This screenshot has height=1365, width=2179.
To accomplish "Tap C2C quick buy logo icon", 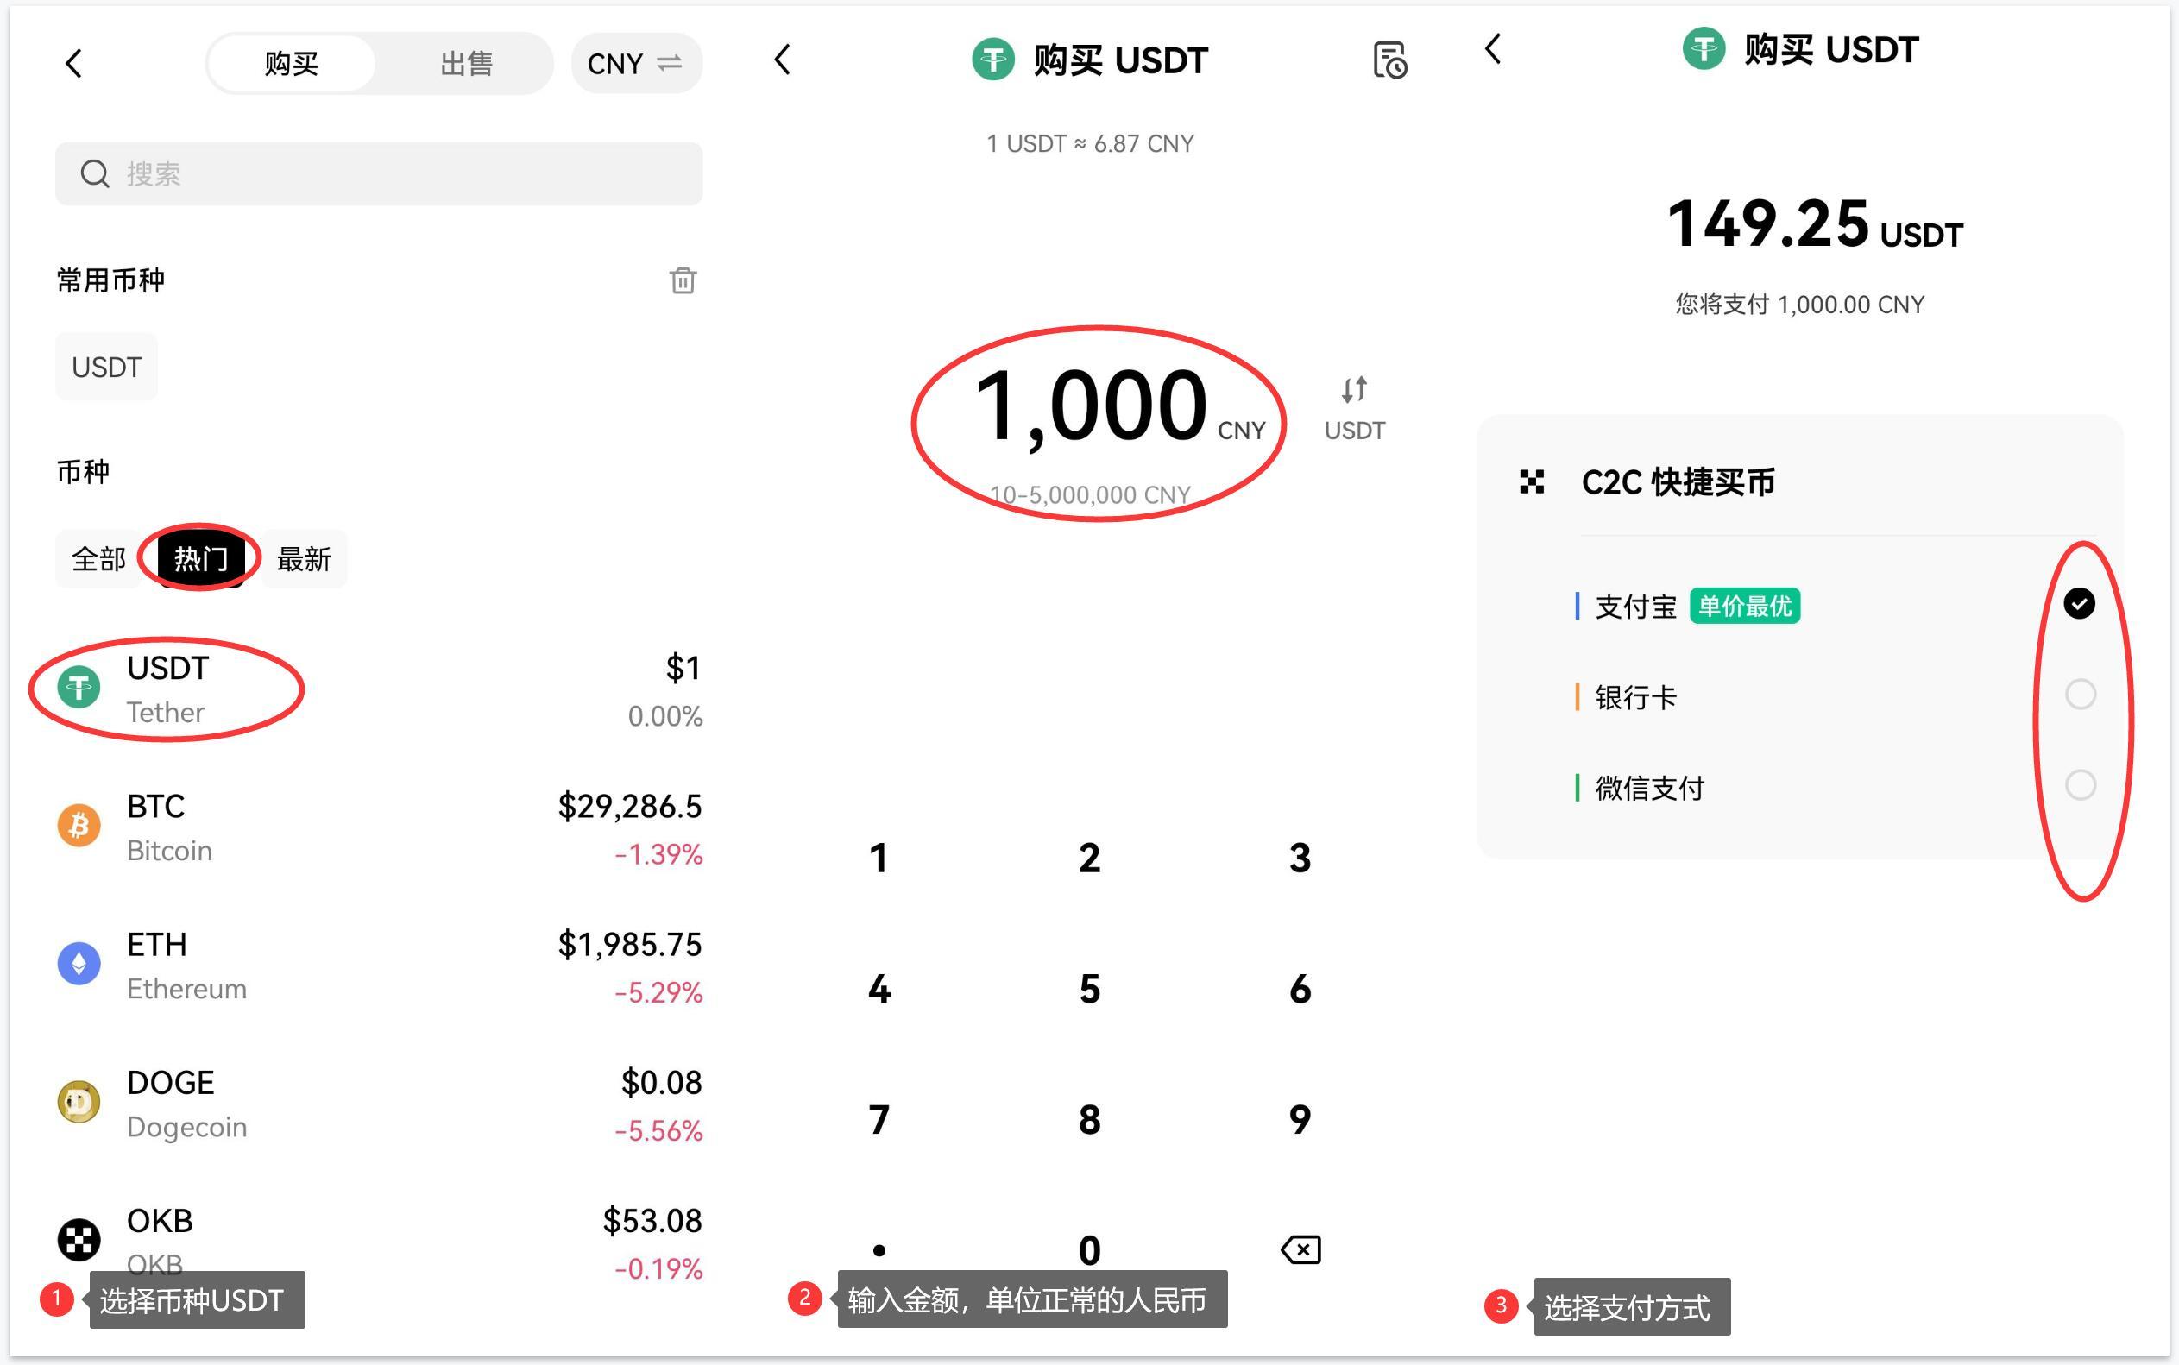I will tap(1532, 482).
